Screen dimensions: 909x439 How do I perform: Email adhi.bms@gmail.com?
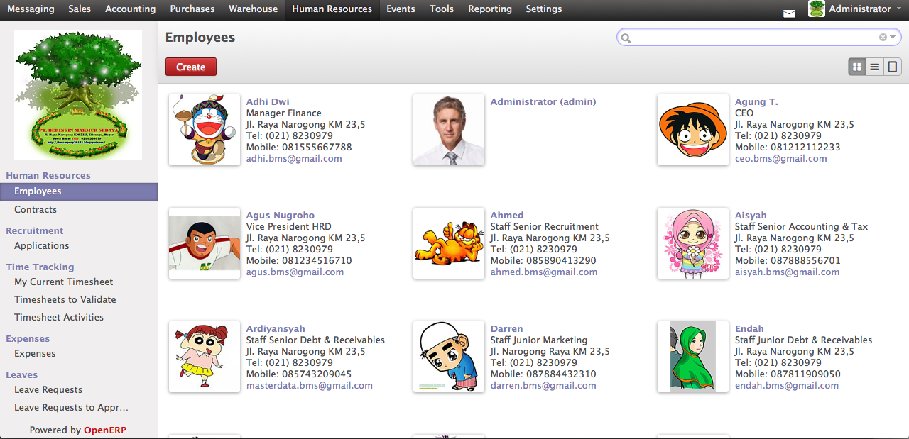click(x=294, y=158)
